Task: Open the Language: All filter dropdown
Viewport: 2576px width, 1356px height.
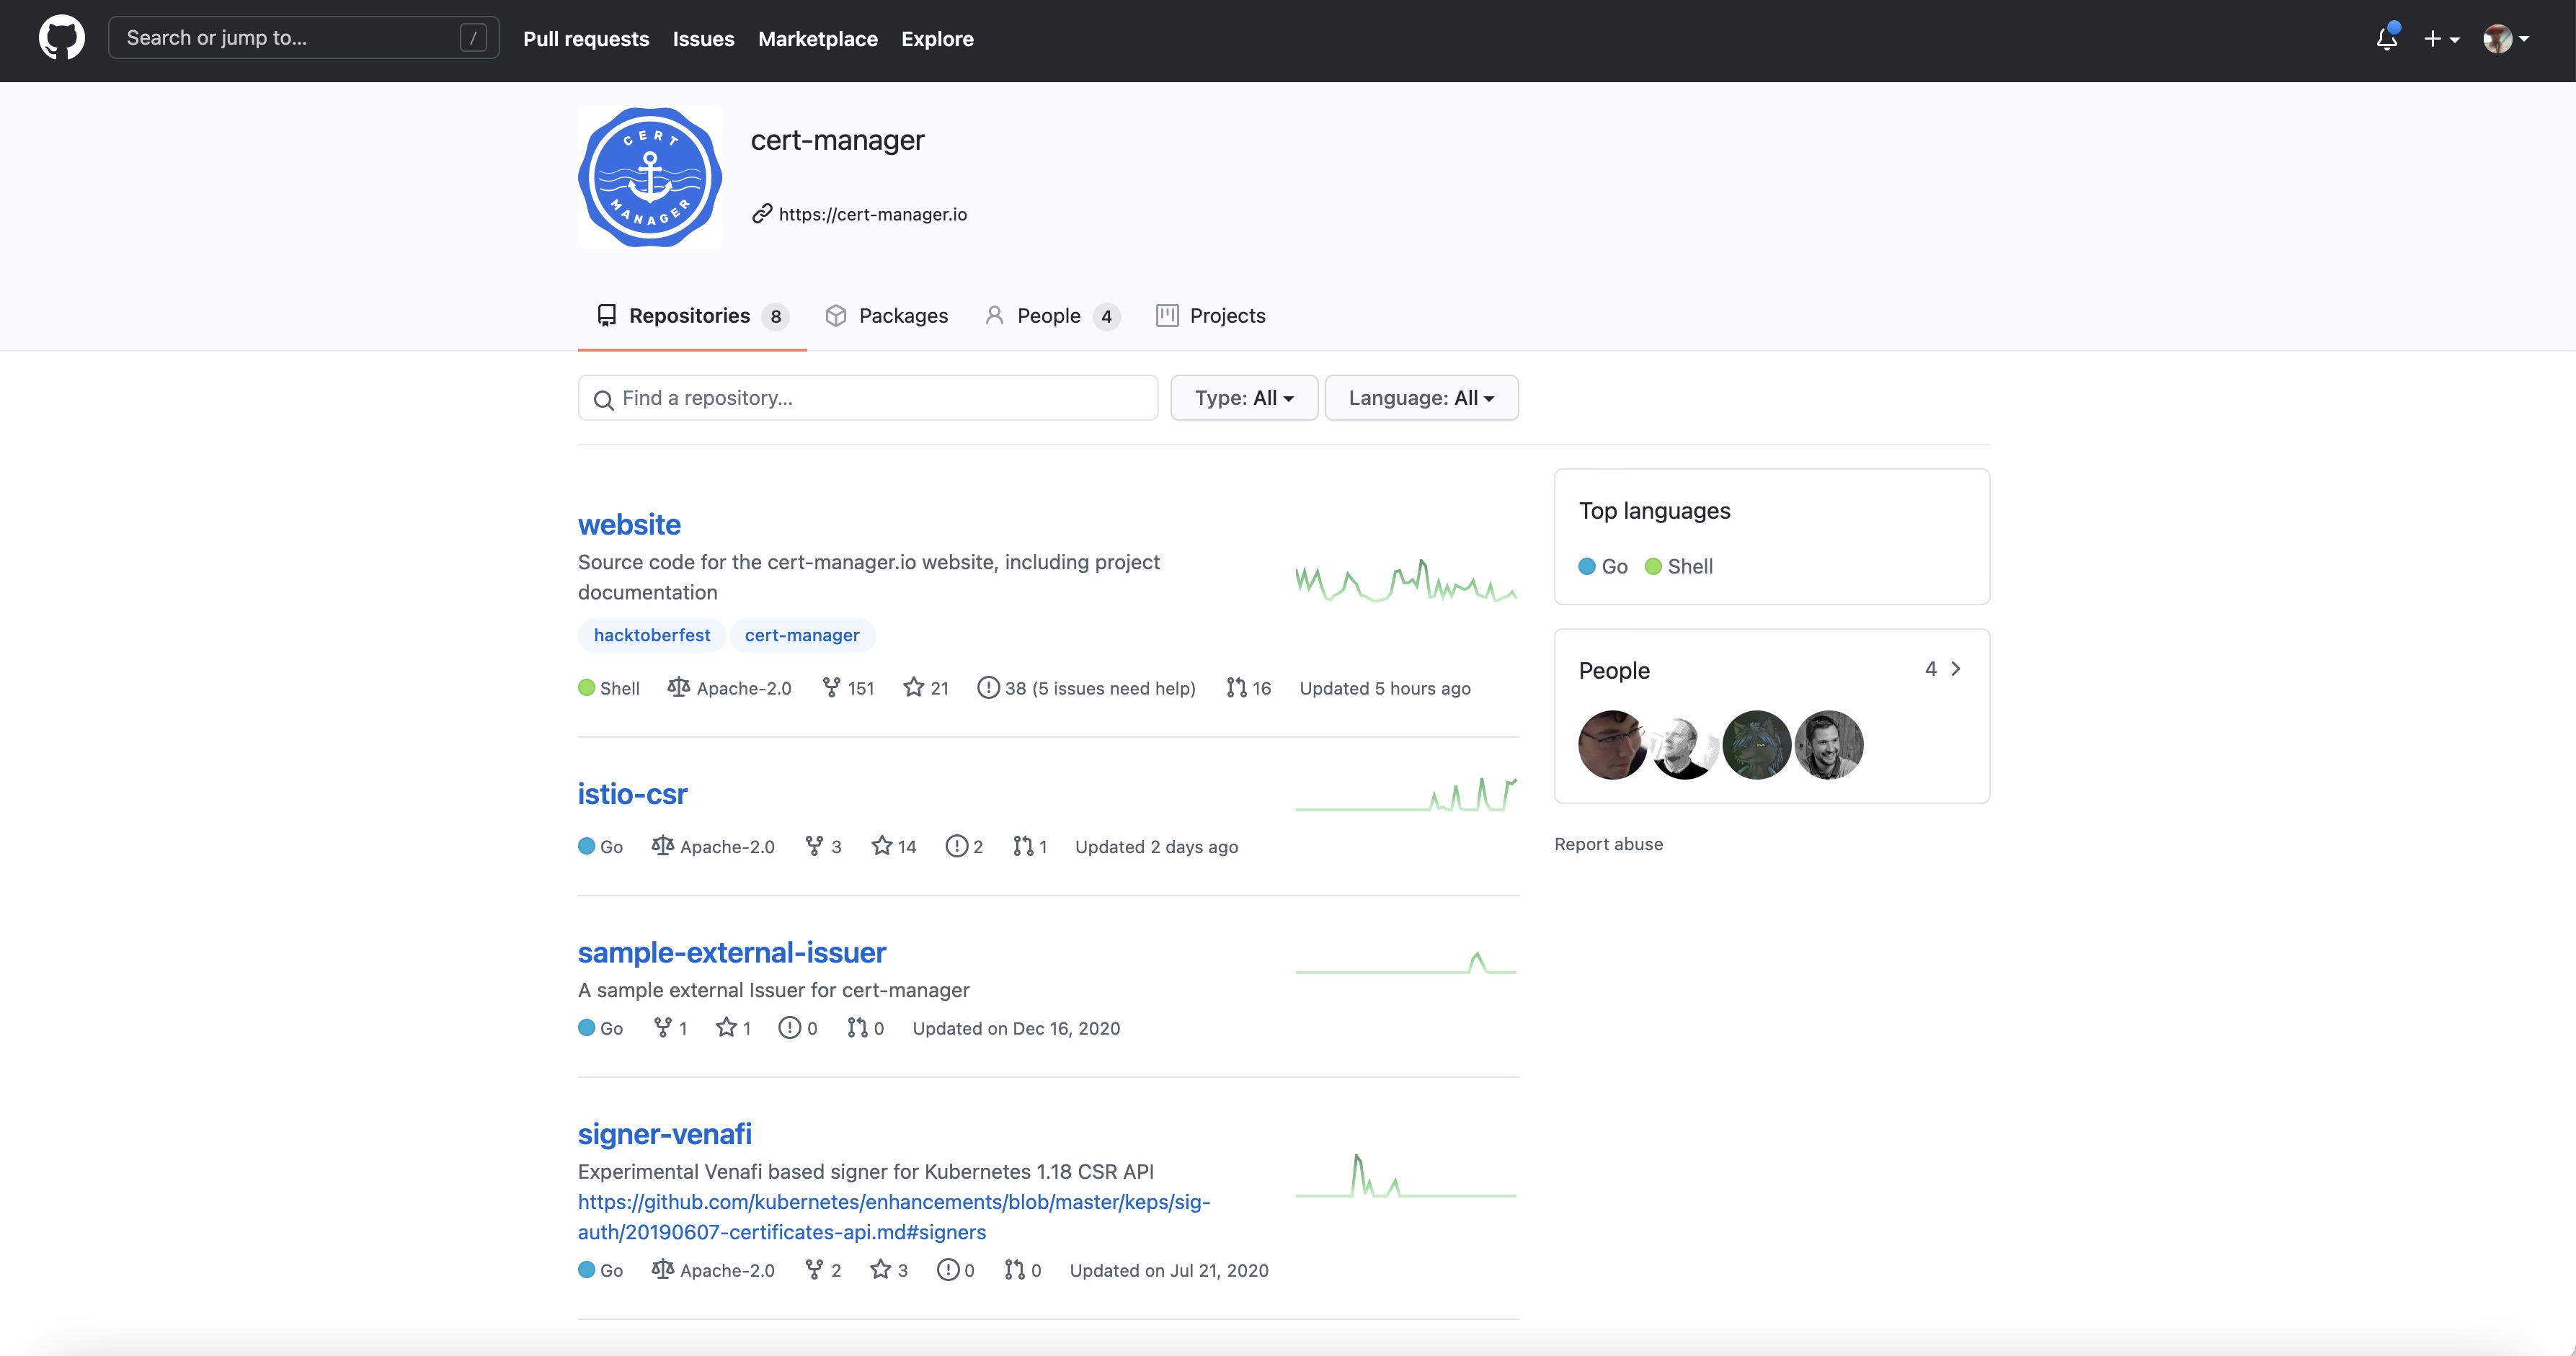Action: click(x=1421, y=397)
